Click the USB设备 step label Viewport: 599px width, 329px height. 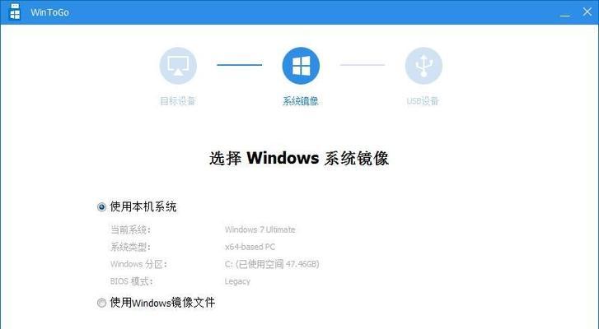(423, 100)
